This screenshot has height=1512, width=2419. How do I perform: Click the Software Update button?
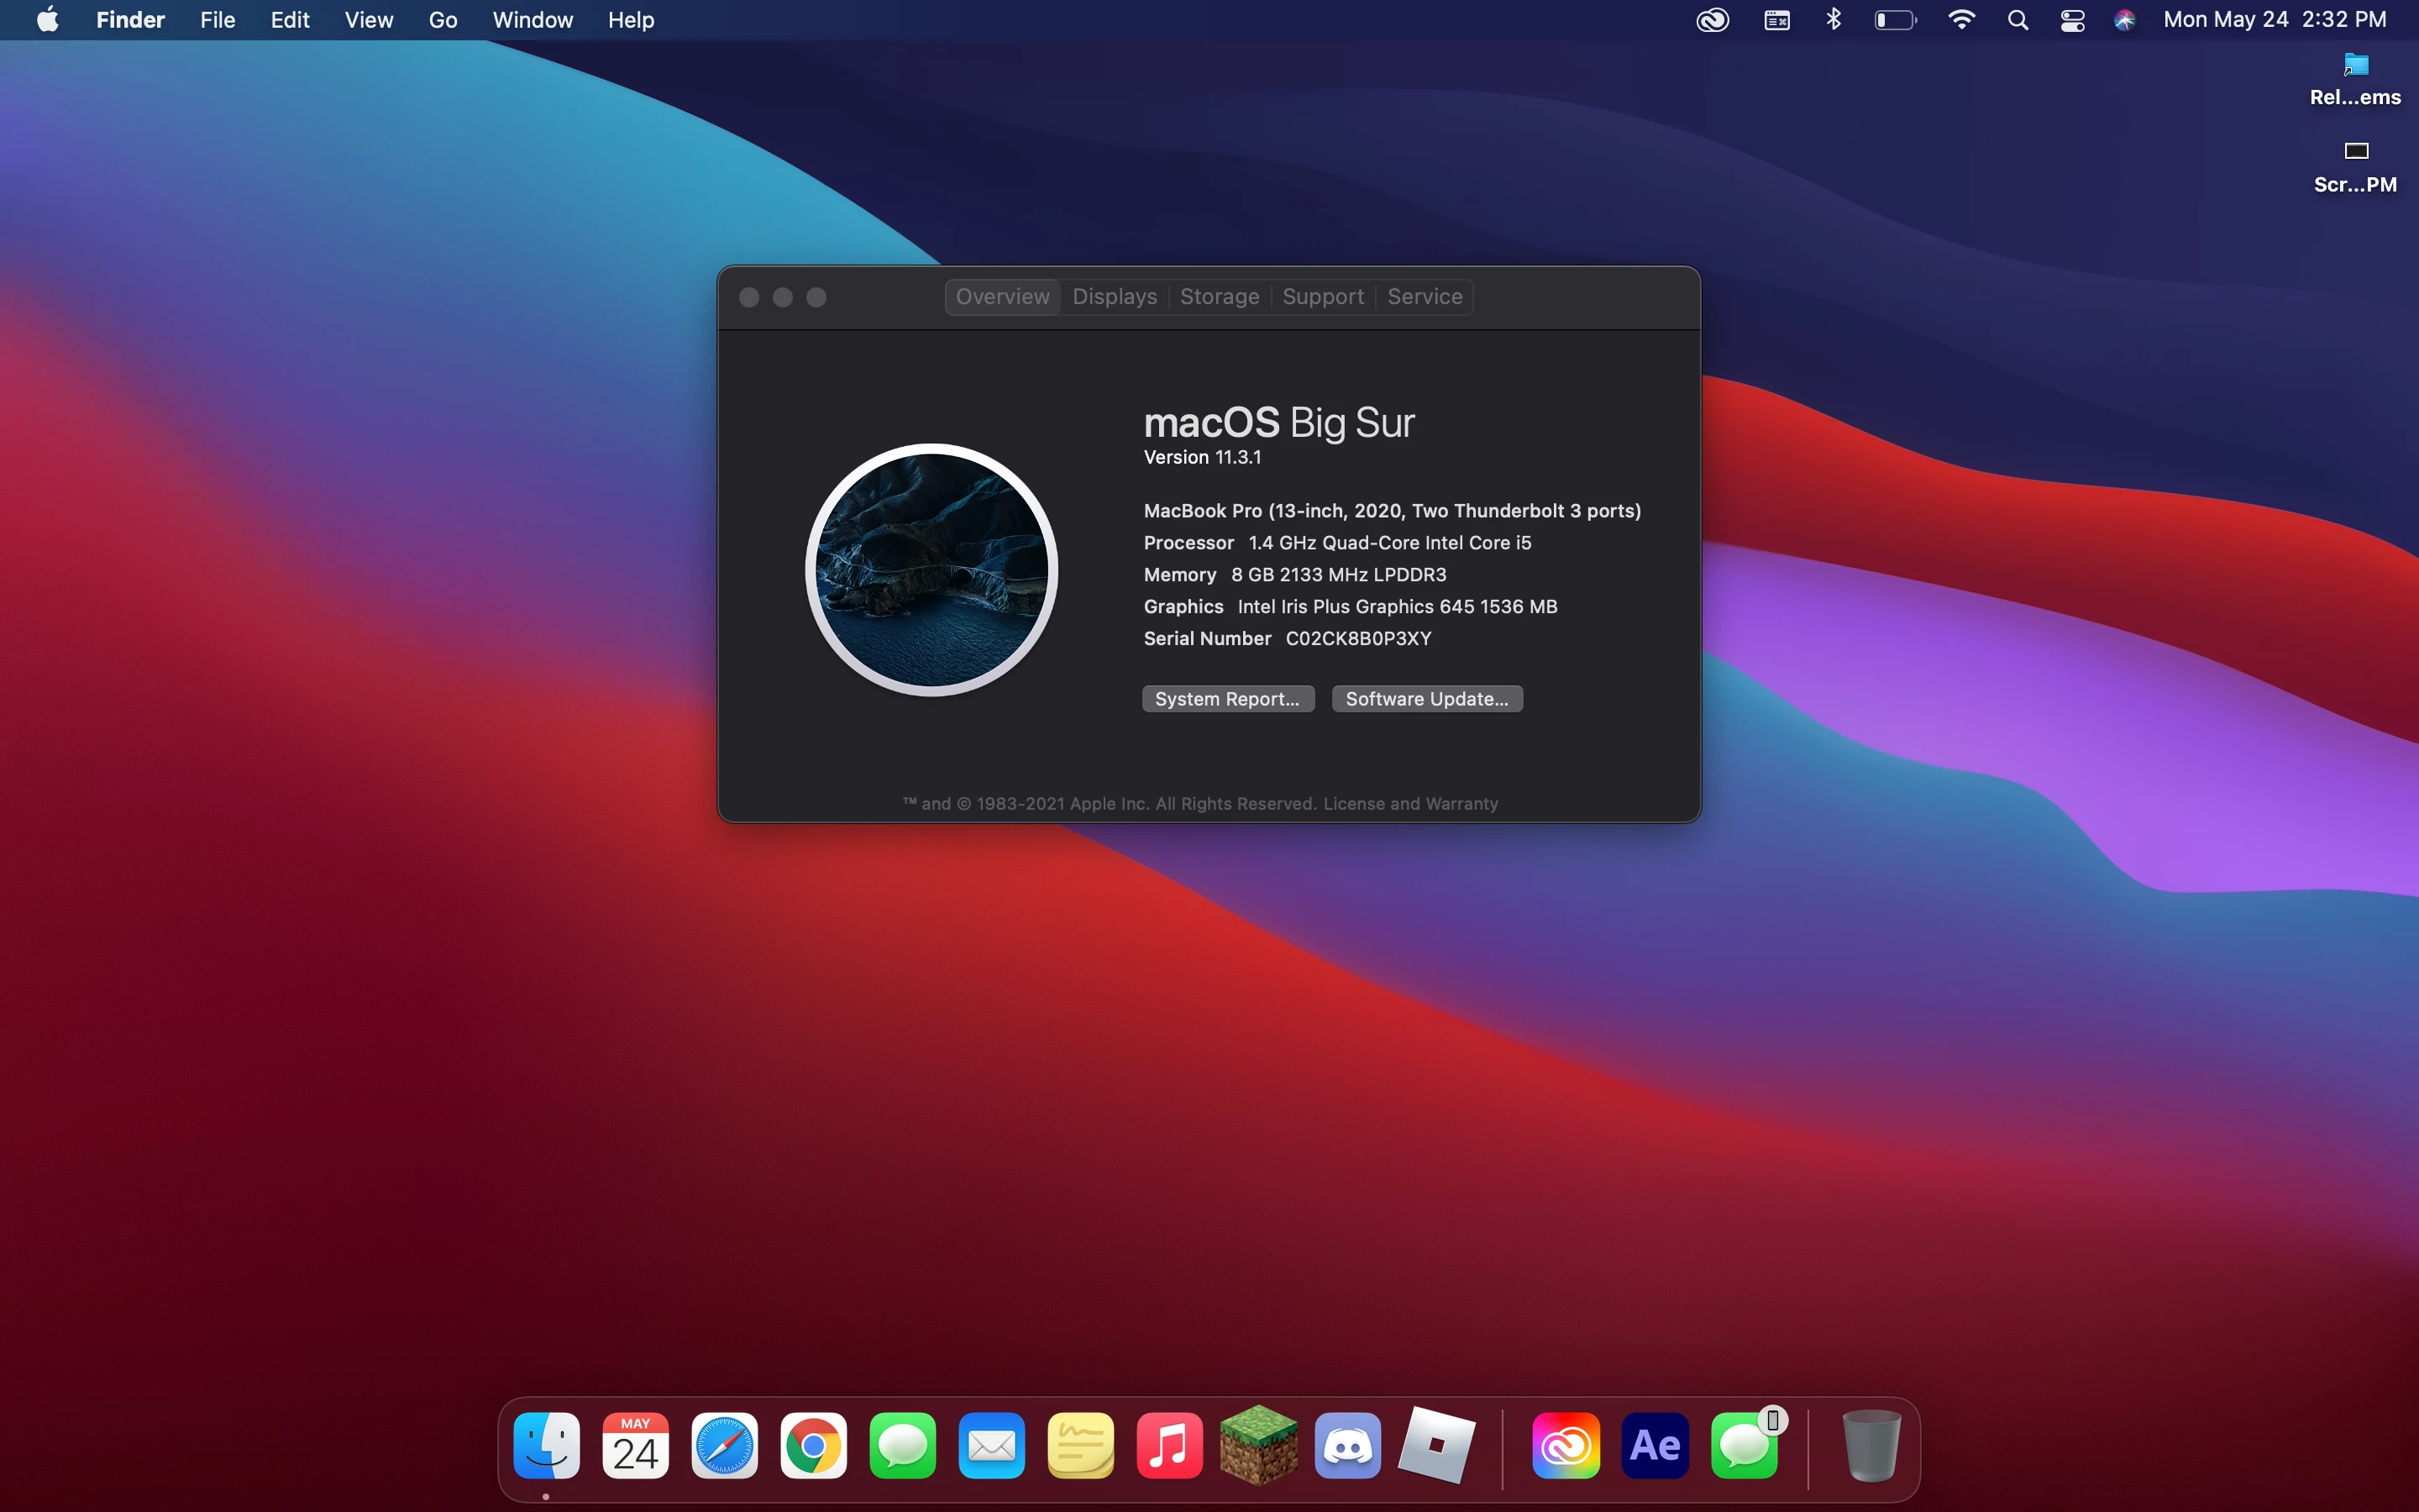[x=1426, y=699]
